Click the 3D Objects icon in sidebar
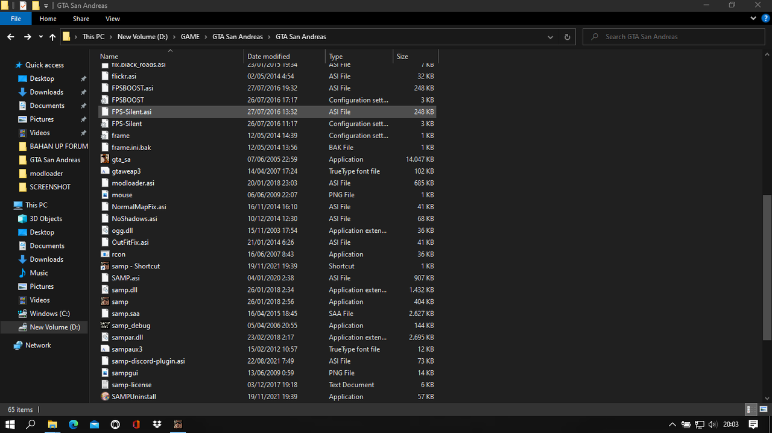The image size is (772, 433). coord(22,219)
